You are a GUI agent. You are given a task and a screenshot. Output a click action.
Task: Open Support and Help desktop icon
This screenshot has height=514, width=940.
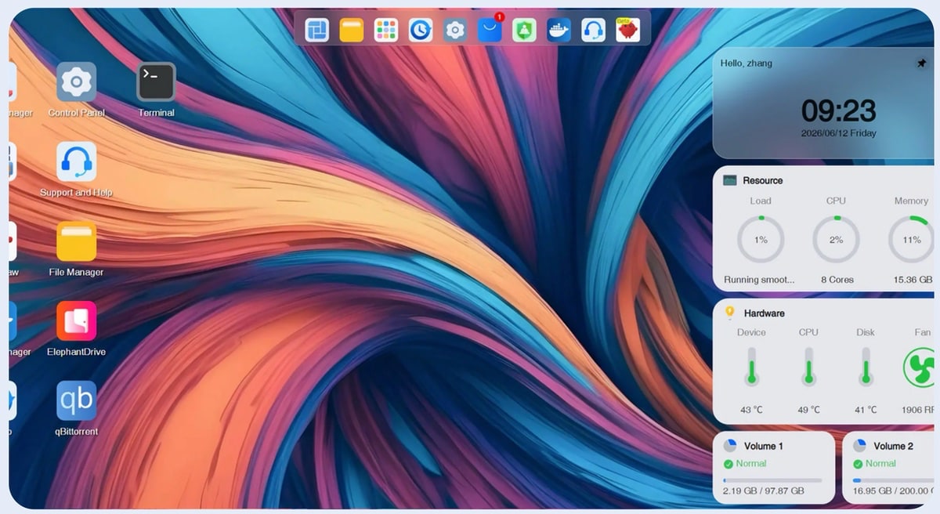[x=76, y=161]
